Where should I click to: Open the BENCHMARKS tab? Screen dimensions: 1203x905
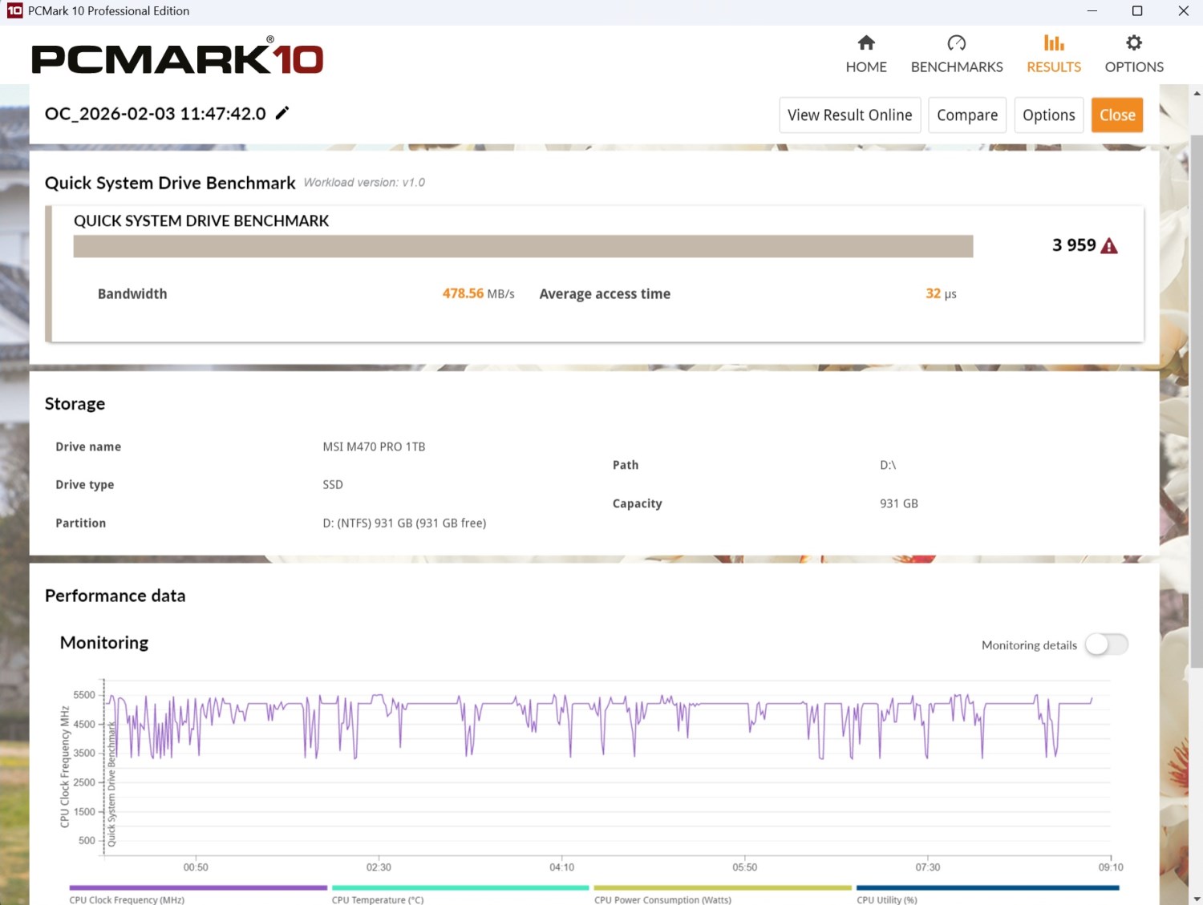957,55
